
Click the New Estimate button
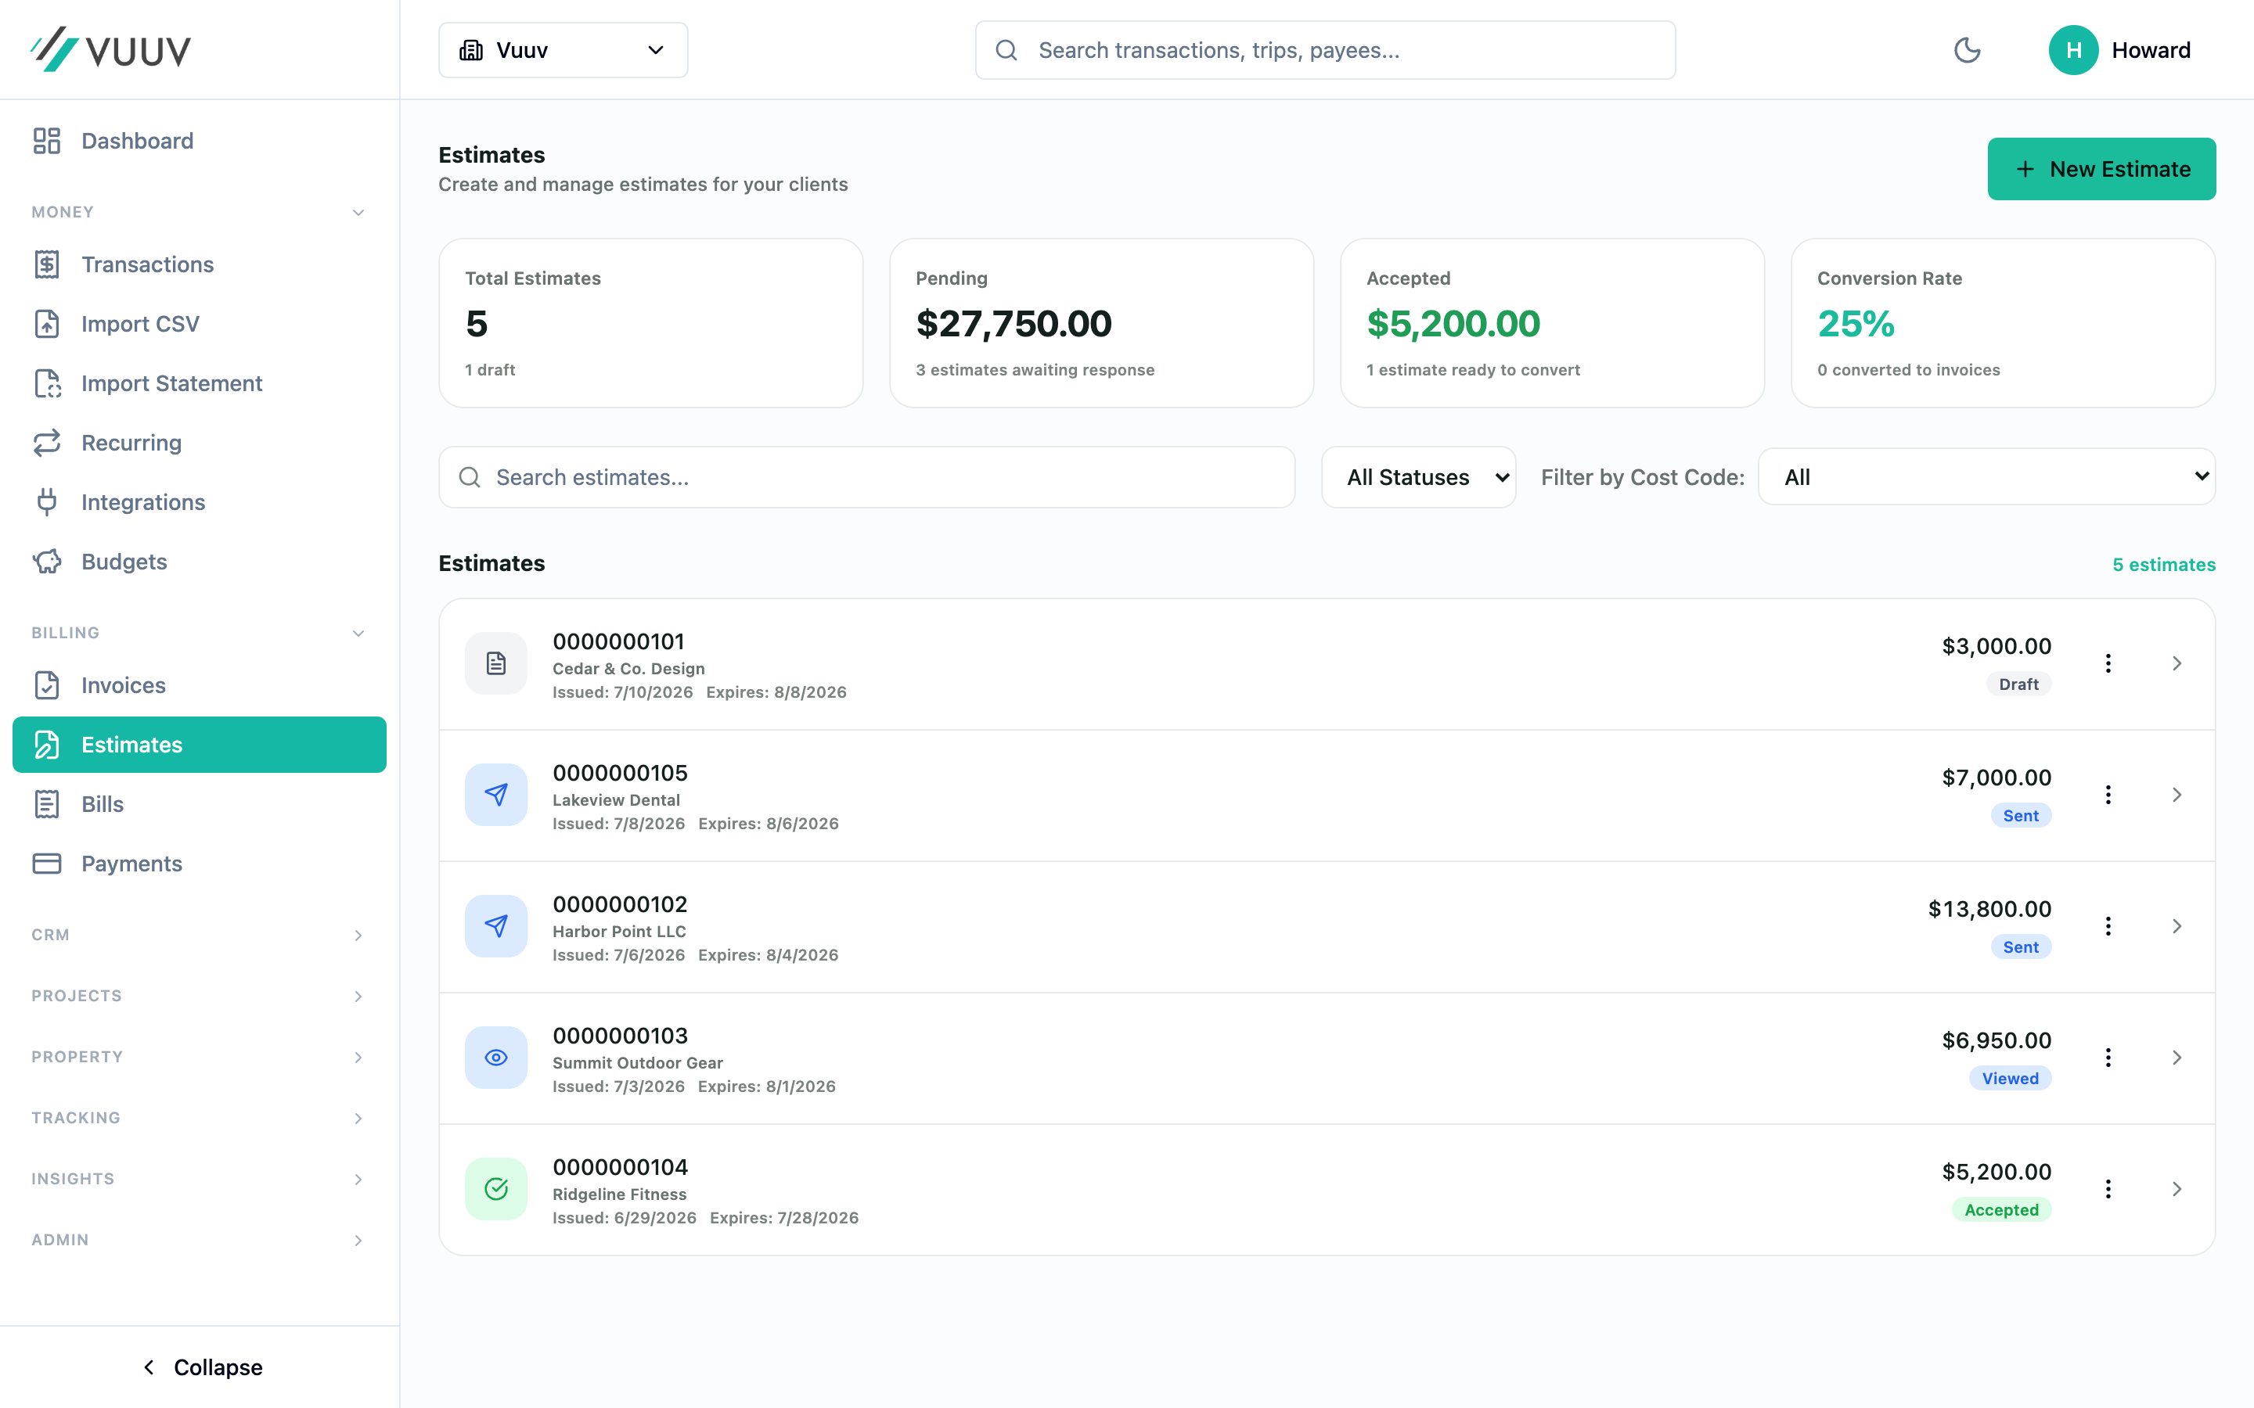pyautogui.click(x=2101, y=168)
